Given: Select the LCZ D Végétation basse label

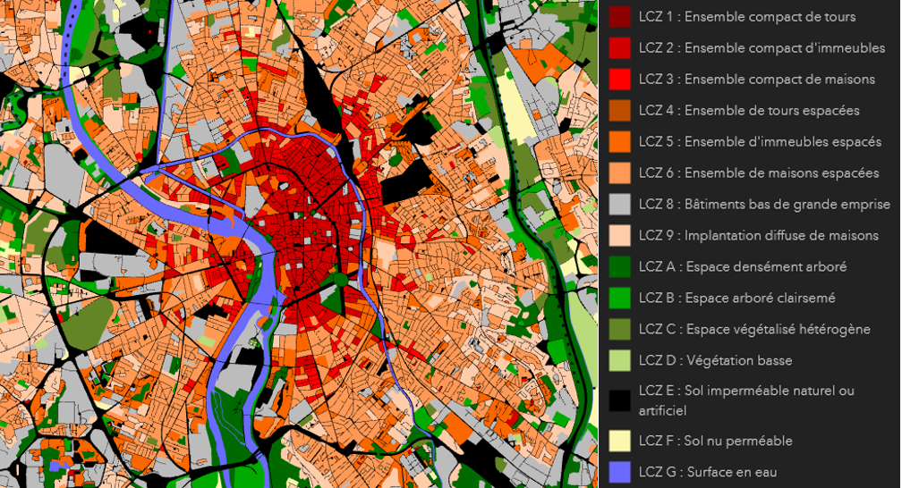Looking at the screenshot, I should [715, 360].
